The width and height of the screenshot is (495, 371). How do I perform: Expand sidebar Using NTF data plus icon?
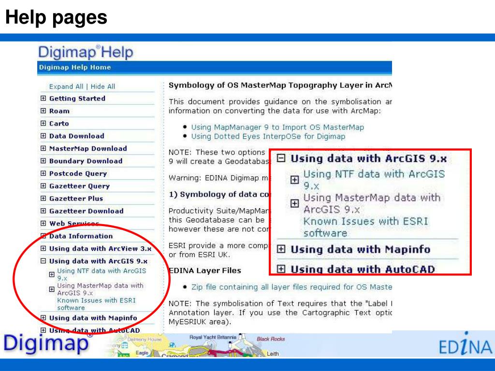(52, 274)
